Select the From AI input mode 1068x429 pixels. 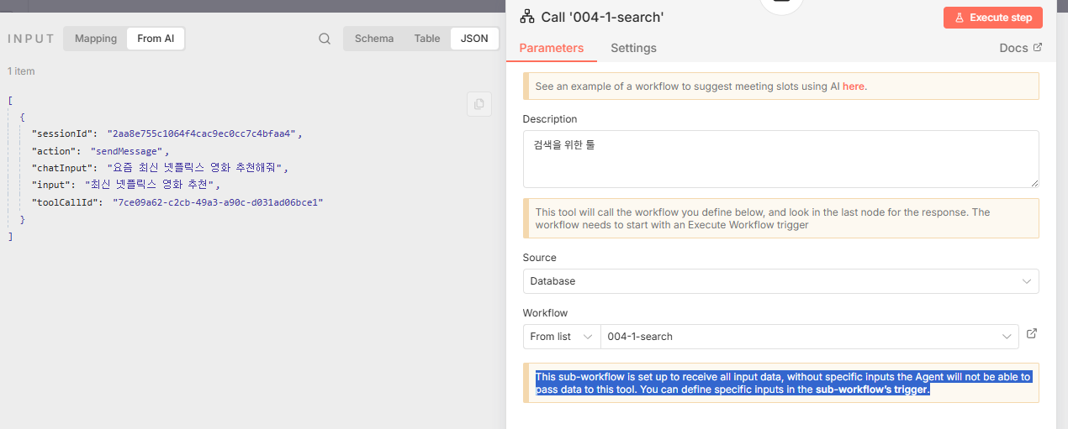[x=156, y=39]
